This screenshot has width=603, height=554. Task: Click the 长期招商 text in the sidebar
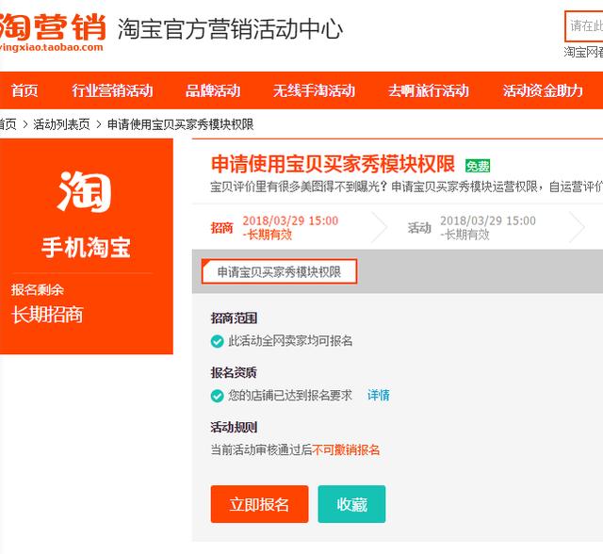click(47, 315)
